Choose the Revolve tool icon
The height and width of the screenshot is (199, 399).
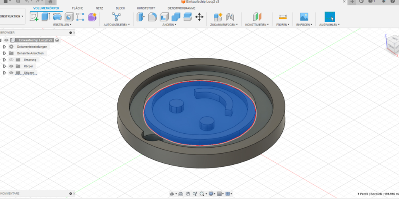(57, 17)
